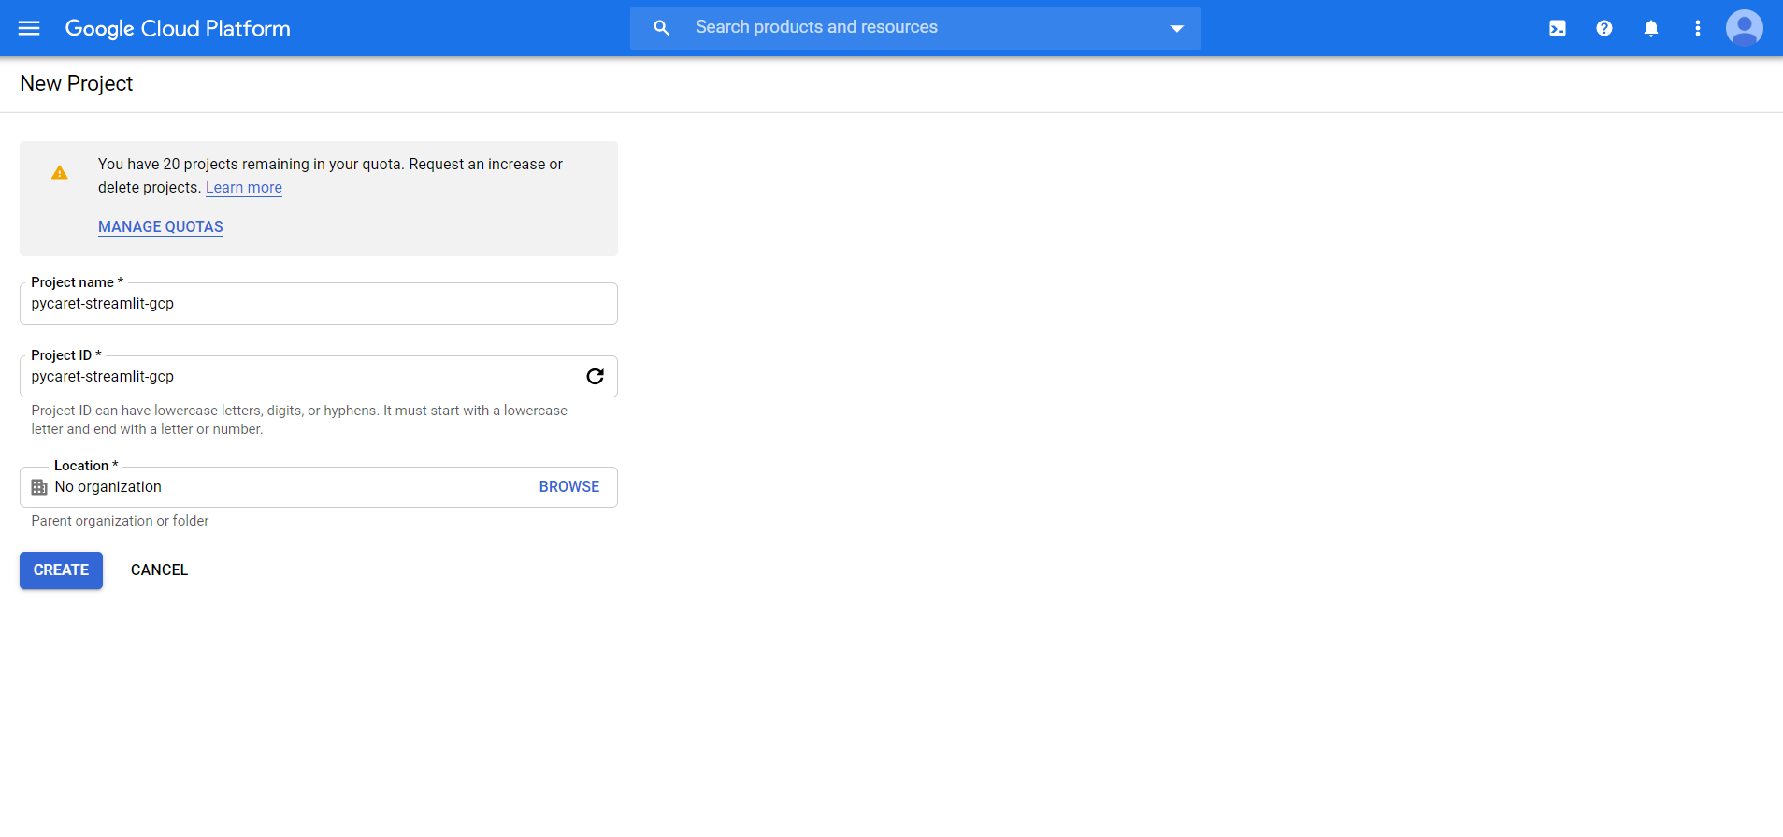The width and height of the screenshot is (1783, 837).
Task: Click BROWSE to choose location
Action: pos(569,487)
